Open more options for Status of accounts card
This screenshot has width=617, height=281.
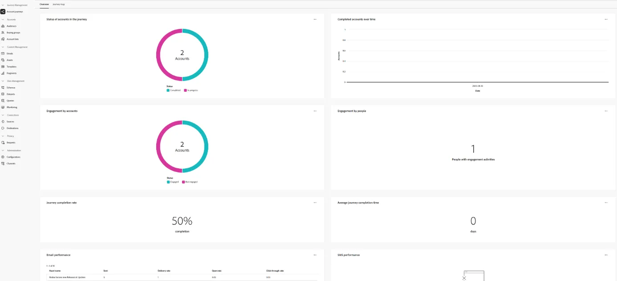tap(315, 20)
